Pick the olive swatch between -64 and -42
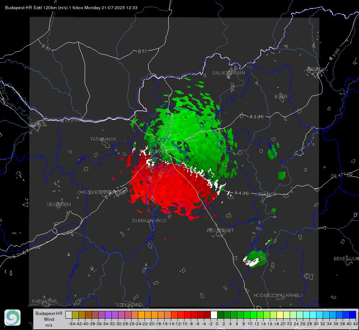Screen dimensions: 359x330 (75, 315)
